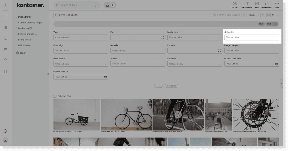Tick the Select all files checkbox
Viewport: 288px width, 151px height.
55,96
